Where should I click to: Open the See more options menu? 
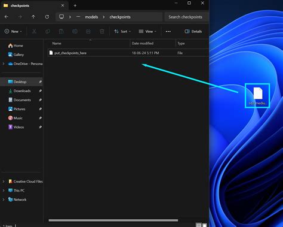tap(168, 32)
